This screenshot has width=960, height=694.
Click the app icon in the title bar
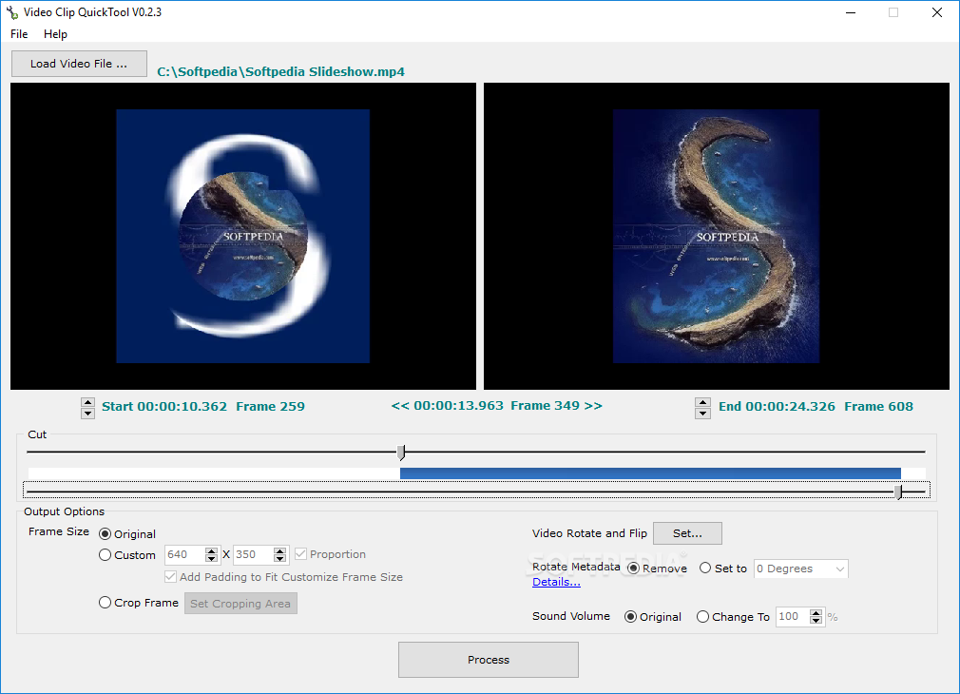click(11, 12)
